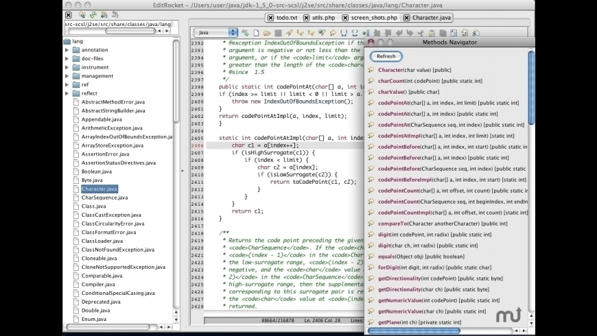Screen dimensions: 597x336
Task: Click the gray save disk icon
Action: coord(279,33)
